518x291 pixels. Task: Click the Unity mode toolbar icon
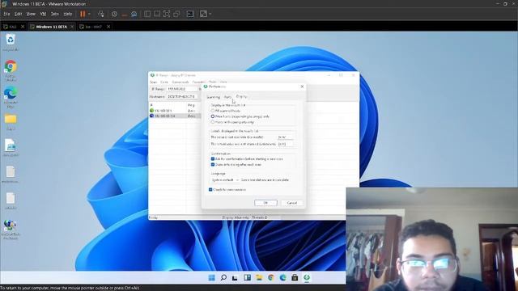pyautogui.click(x=176, y=14)
